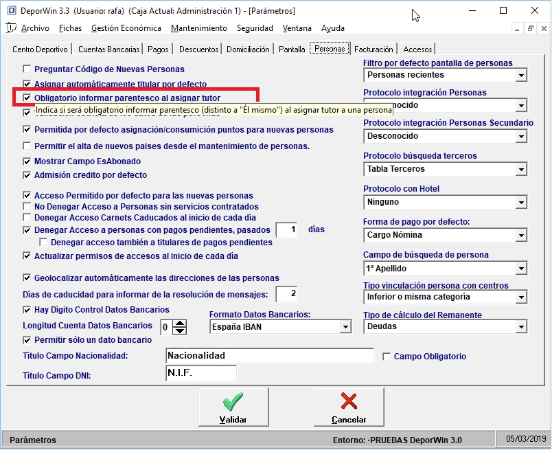The image size is (552, 450).
Task: Expand the Protocolo búsqueda terceros dropdown
Action: (x=521, y=170)
